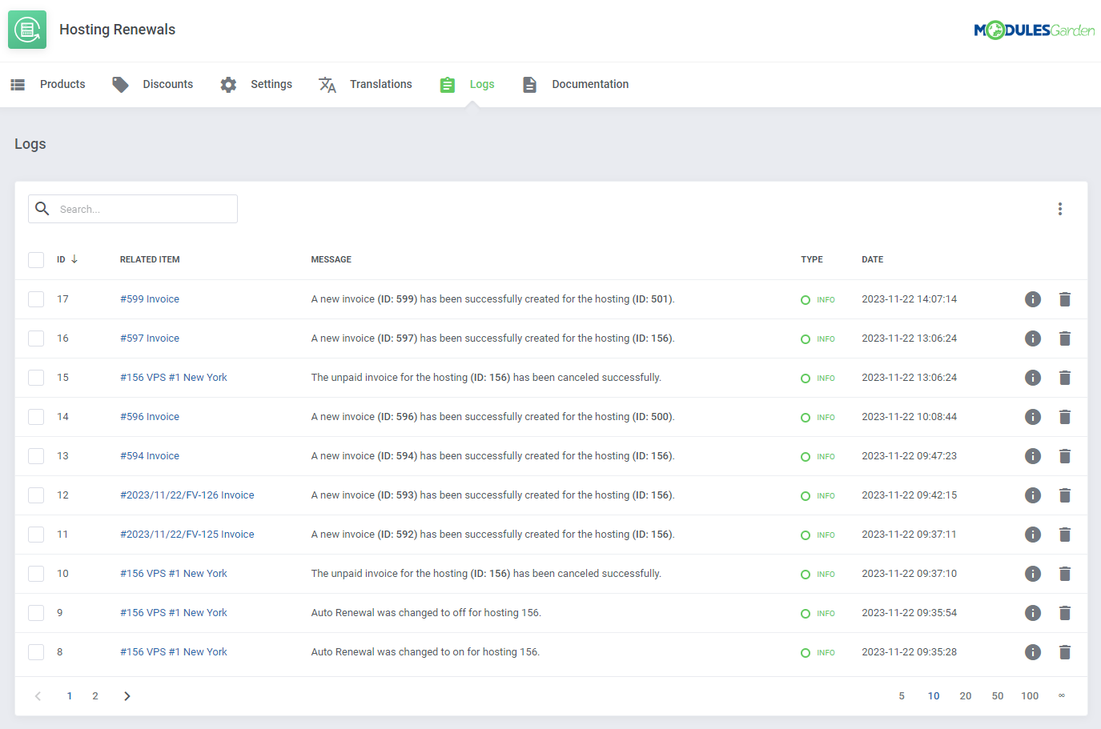Show 5 entries per page
The height and width of the screenshot is (729, 1101).
[902, 696]
